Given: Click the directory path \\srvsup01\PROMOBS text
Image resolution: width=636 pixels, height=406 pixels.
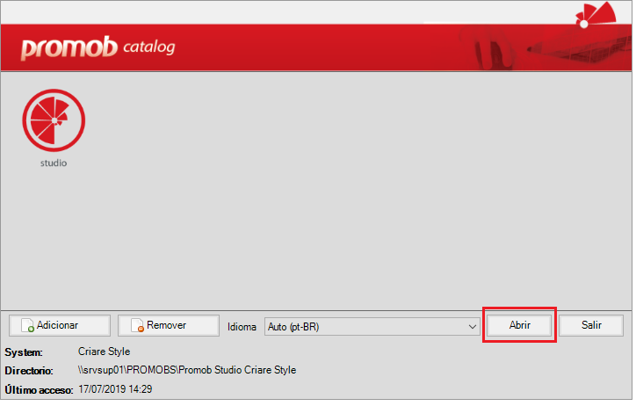Looking at the screenshot, I should coord(187,372).
